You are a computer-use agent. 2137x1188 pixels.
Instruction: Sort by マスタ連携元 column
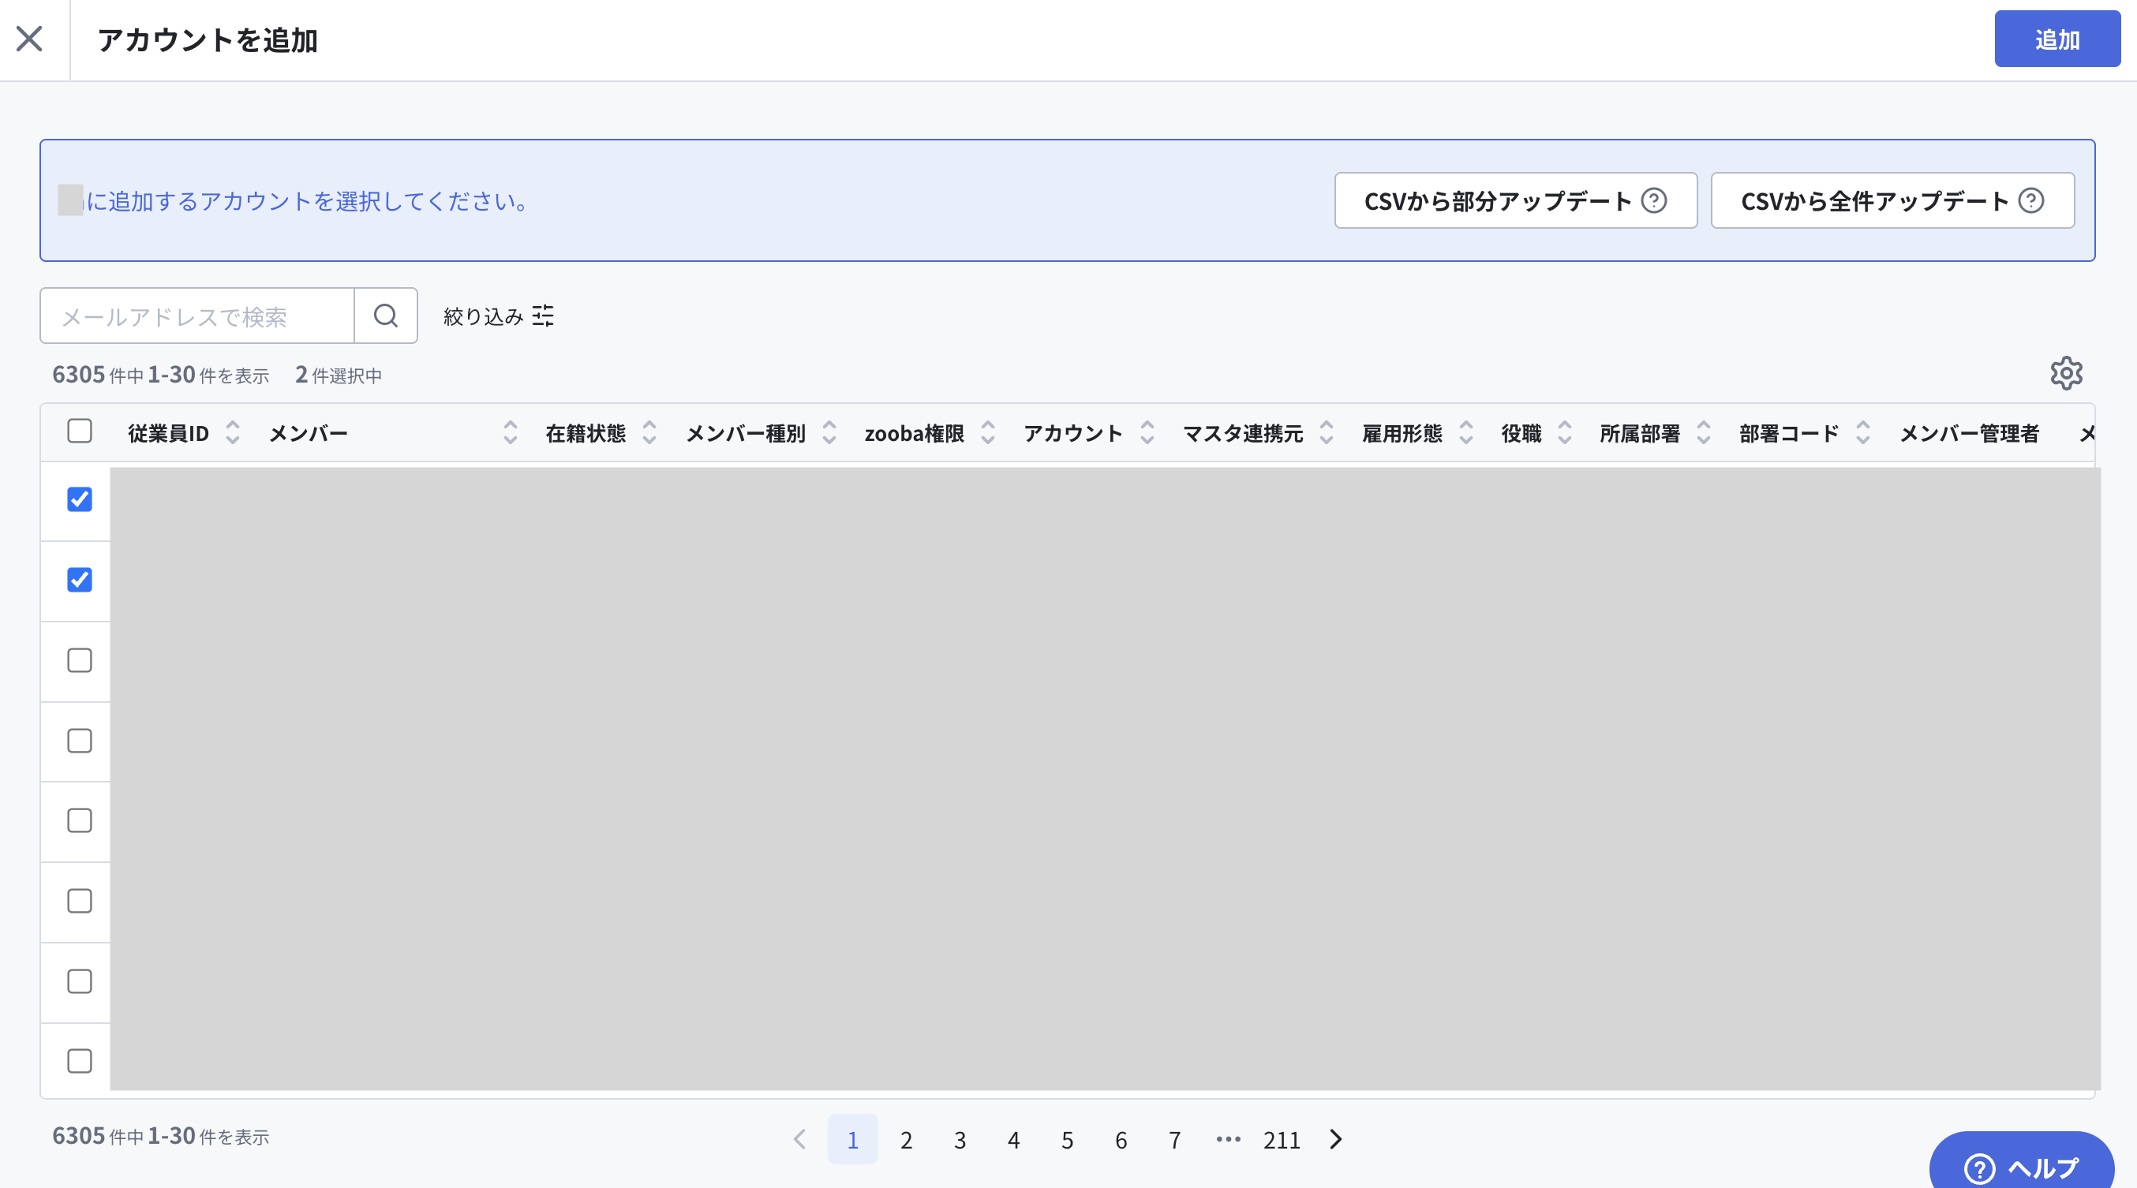[x=1327, y=433]
